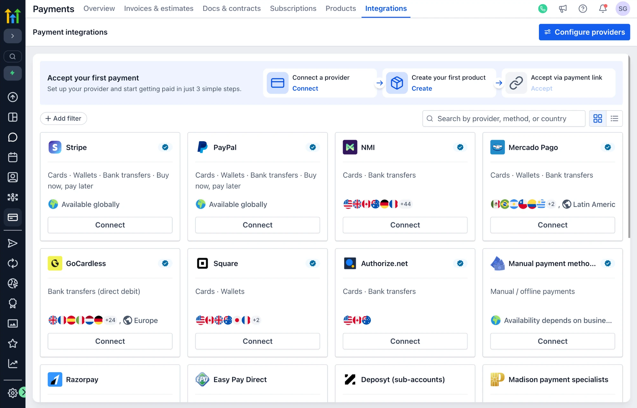The image size is (637, 408).
Task: Open the settings gear icon in sidebar
Action: [x=12, y=393]
